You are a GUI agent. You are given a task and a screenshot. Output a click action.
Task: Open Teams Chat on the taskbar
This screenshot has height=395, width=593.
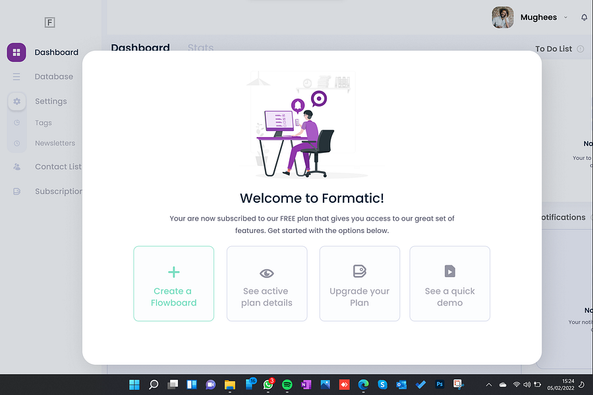tap(211, 384)
